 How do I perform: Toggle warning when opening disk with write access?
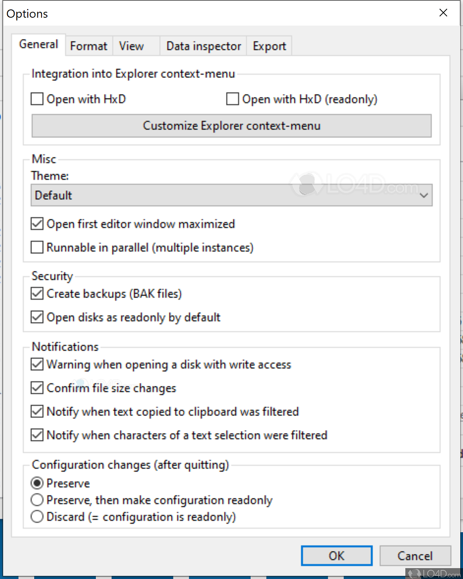coord(37,364)
